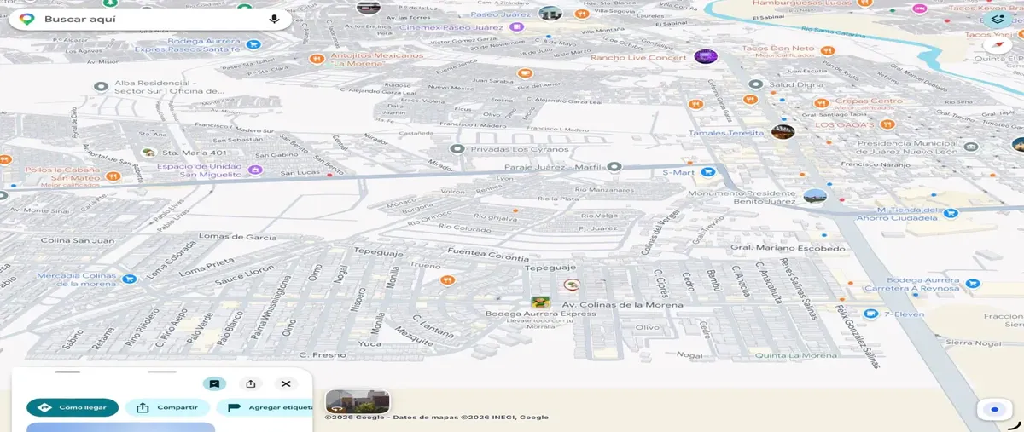1024x432 pixels.
Task: Select Bodega Aurrera Expres Paseos shopping pin
Action: tap(253, 44)
